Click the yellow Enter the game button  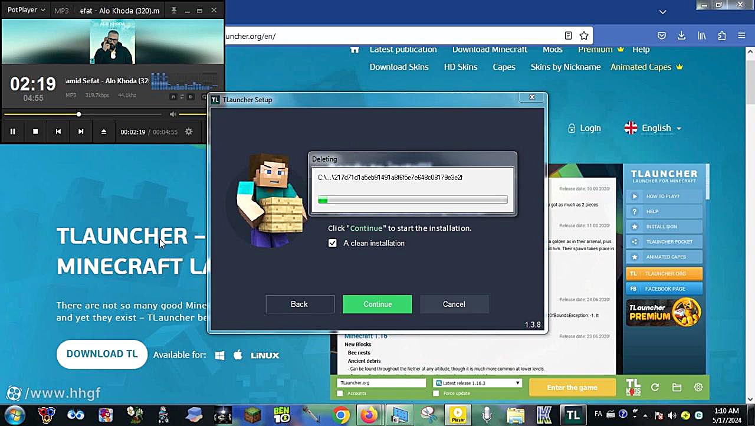coord(572,388)
